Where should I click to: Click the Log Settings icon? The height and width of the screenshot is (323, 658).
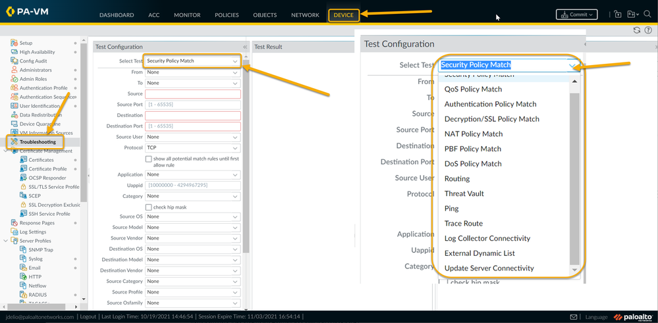[x=14, y=232]
